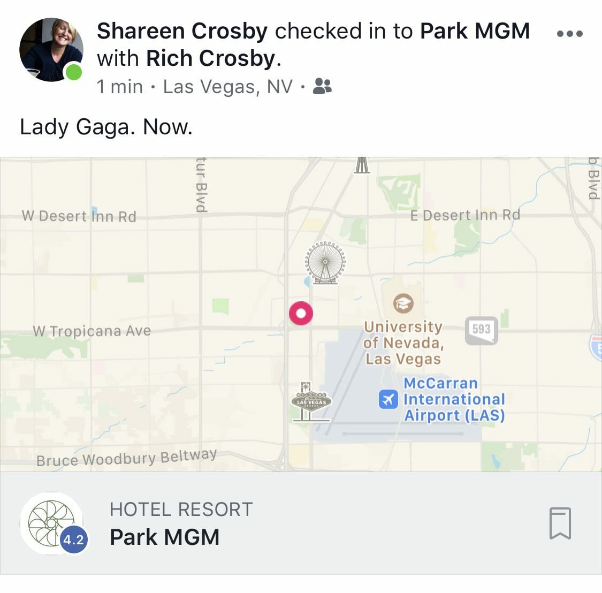Image resolution: width=602 pixels, height=593 pixels.
Task: Tap the airport airplane icon
Action: point(388,399)
